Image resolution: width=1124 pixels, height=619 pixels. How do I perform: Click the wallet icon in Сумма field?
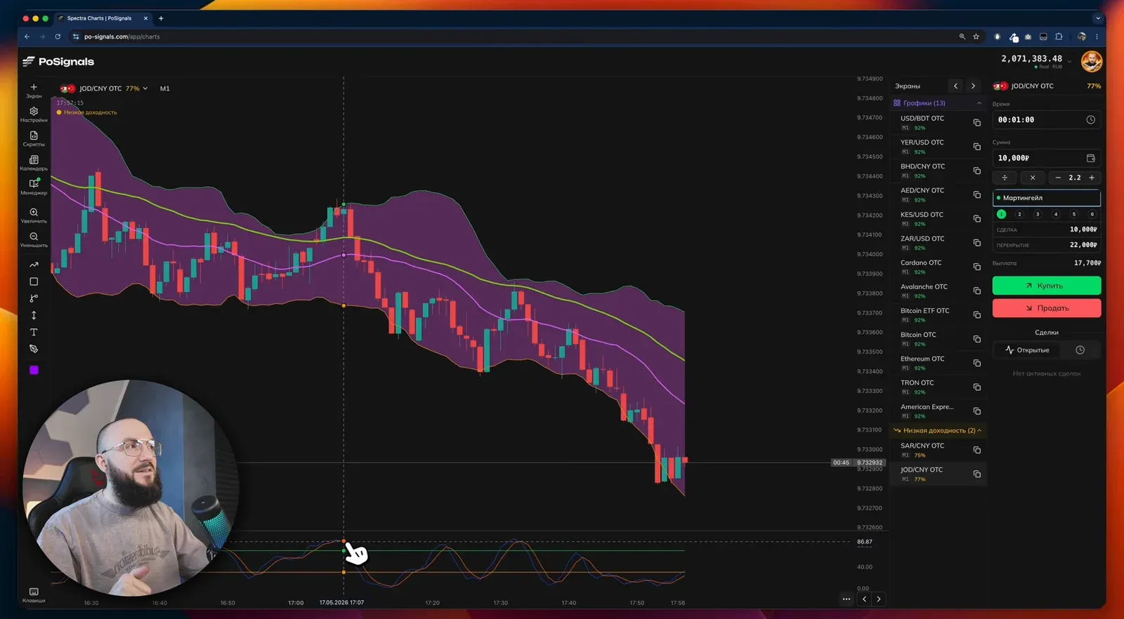point(1090,158)
